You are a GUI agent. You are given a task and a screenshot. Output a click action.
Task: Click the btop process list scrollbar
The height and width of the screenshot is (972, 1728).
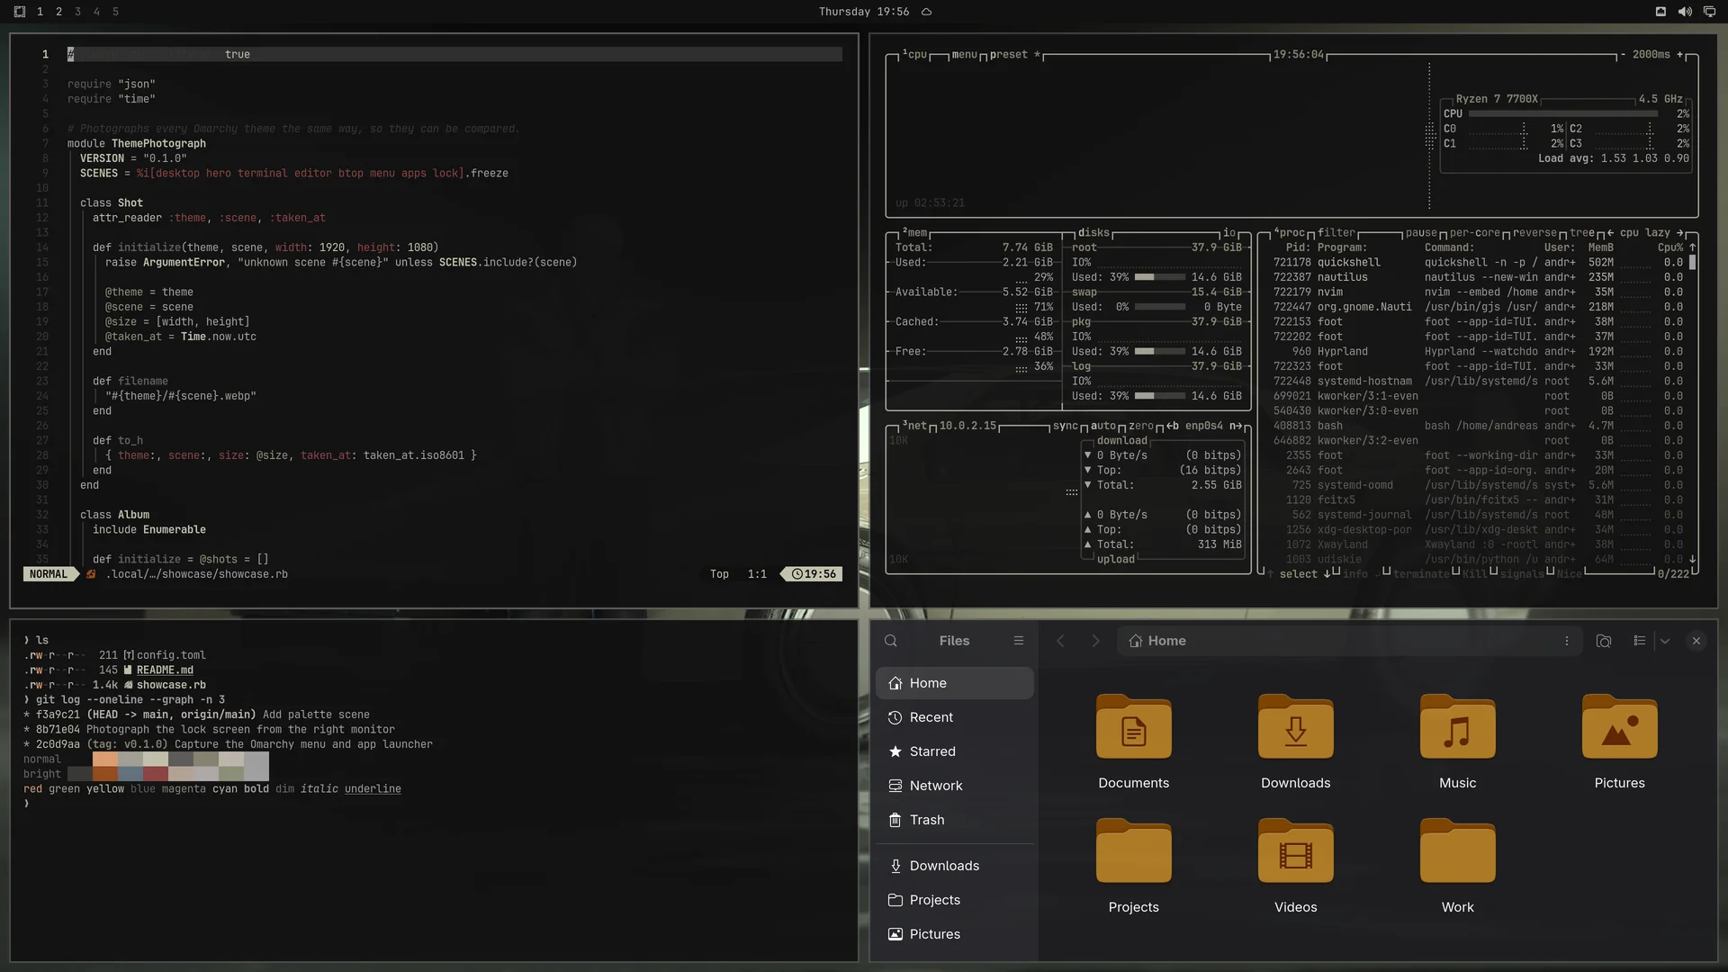[x=1693, y=262]
